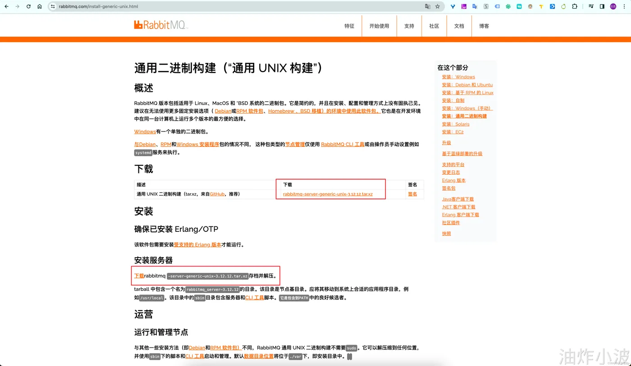Open sidebar link 安装：通用二进制构建

[x=464, y=116]
